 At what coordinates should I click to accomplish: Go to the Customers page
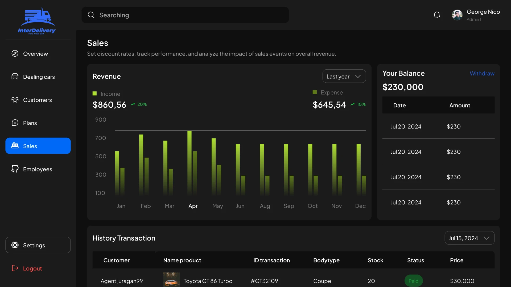click(37, 100)
